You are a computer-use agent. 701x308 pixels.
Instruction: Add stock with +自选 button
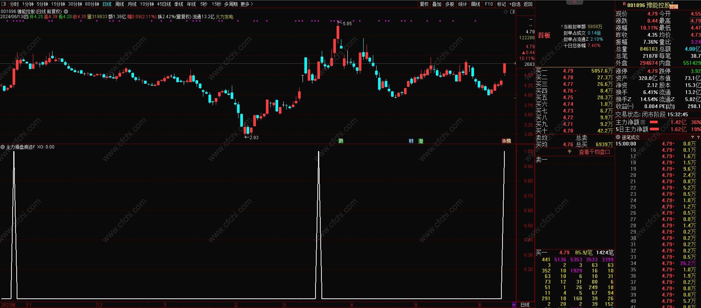pos(515,4)
